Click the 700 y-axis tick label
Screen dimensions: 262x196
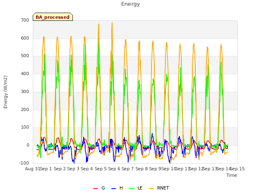[25, 20]
